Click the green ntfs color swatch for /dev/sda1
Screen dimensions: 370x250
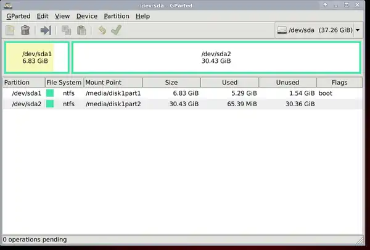pos(50,93)
